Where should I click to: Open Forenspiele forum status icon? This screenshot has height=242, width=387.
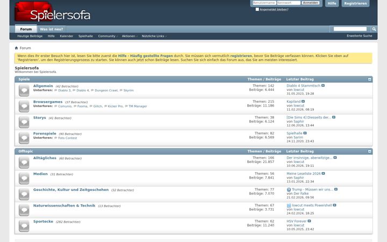coord(24,138)
